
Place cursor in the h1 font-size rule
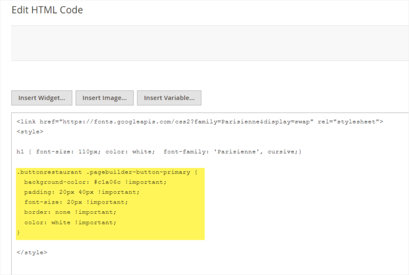(159, 152)
